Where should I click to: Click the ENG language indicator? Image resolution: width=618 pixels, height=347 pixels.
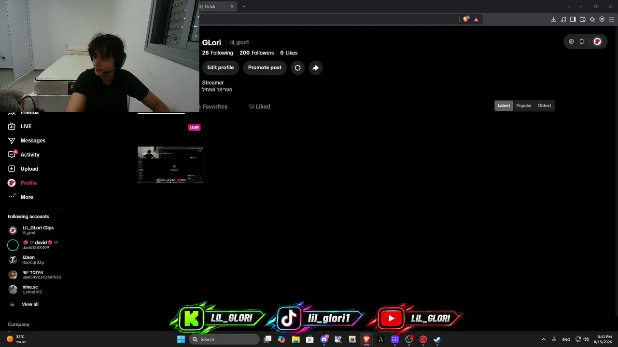(566, 339)
